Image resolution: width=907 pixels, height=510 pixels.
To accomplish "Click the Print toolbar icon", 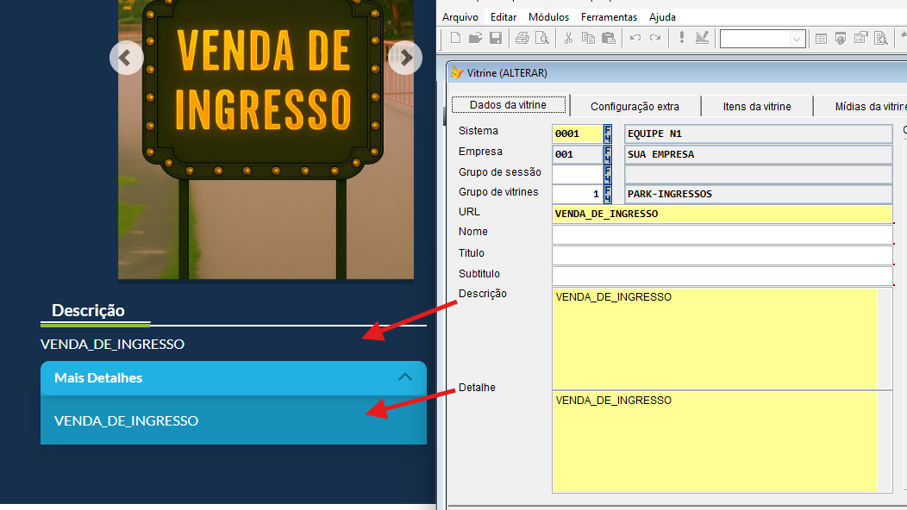I will [x=522, y=38].
